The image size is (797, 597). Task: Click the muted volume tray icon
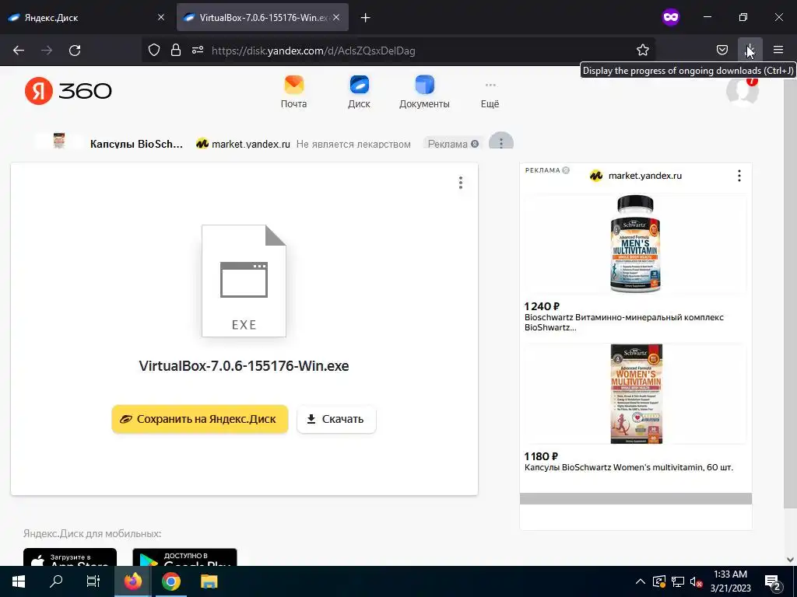click(696, 581)
